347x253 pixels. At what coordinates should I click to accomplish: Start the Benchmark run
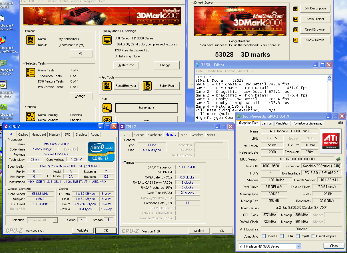(x=147, y=108)
